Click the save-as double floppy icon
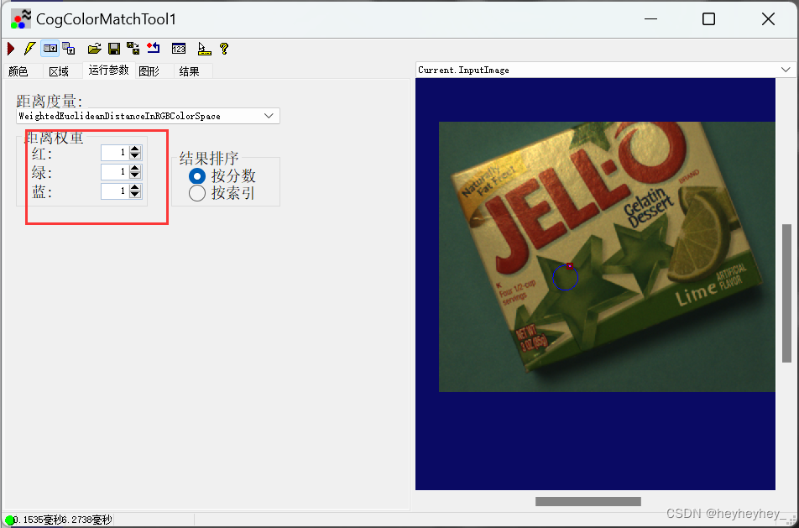Viewport: 799px width, 528px height. coord(133,49)
